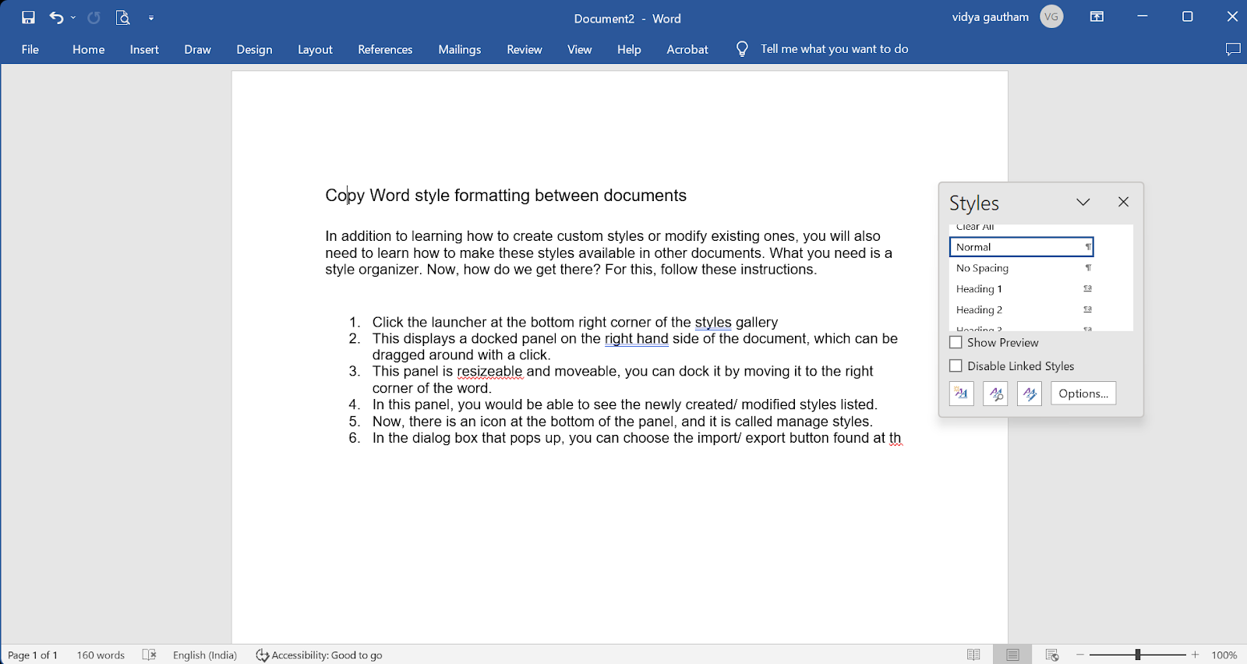Open the undo history dropdown arrow
Image resolution: width=1247 pixels, height=664 pixels.
[x=73, y=17]
